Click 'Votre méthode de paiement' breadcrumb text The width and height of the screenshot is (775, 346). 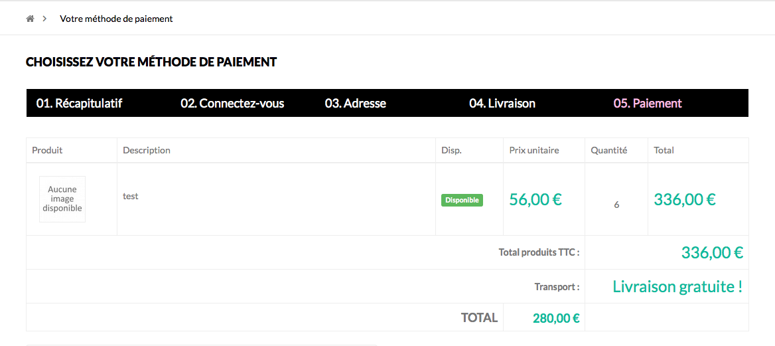[116, 19]
